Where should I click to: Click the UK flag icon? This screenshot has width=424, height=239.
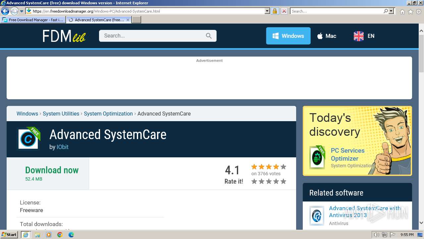point(358,36)
